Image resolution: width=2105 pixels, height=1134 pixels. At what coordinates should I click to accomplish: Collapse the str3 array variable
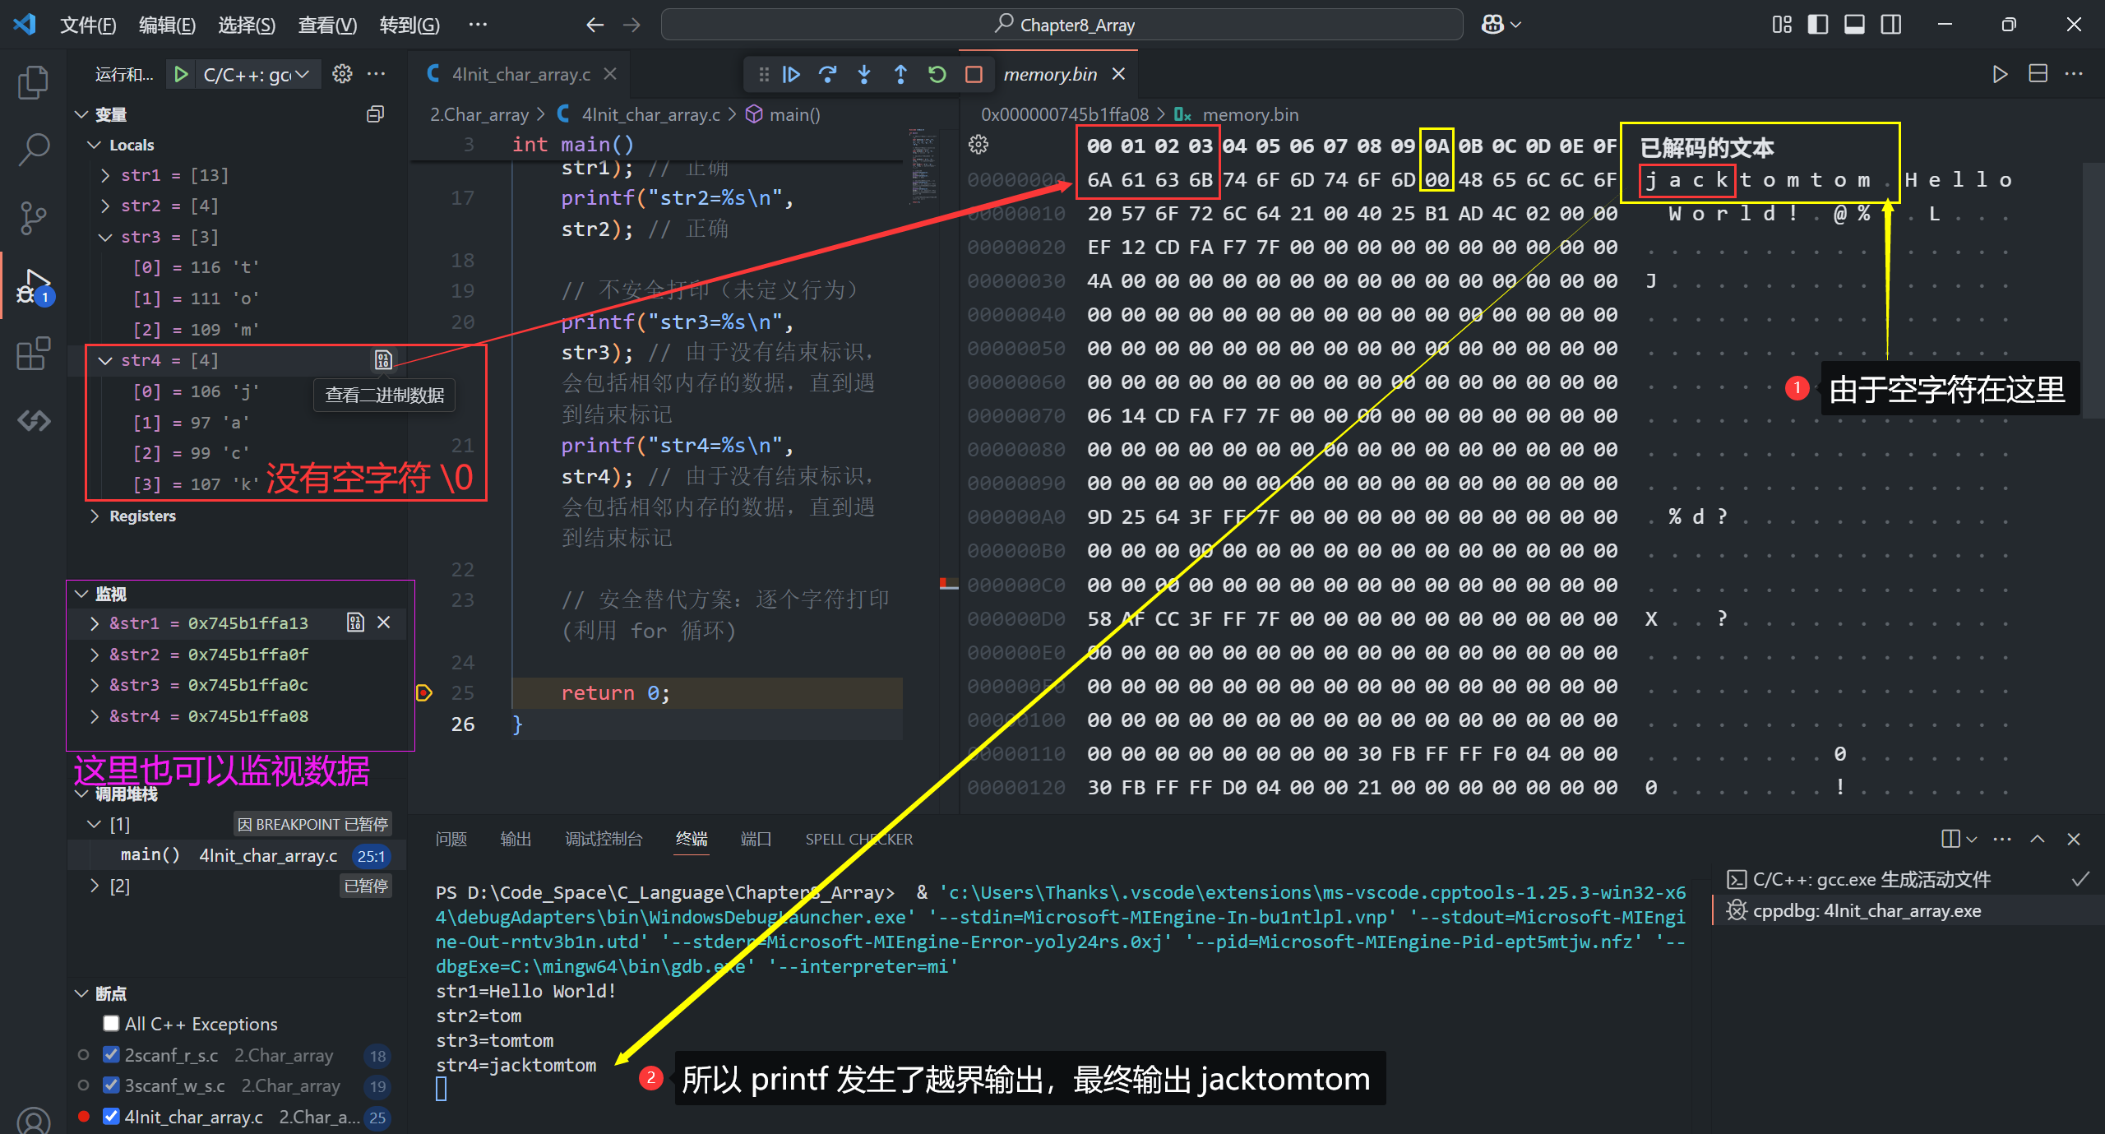(x=105, y=237)
